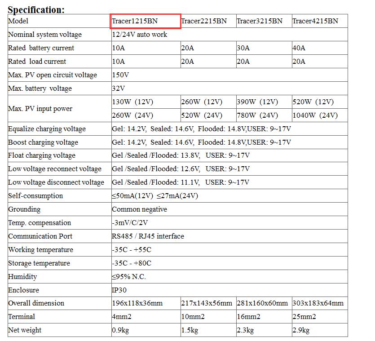Click the "Humidity" row label
The image size is (375, 341).
(x=22, y=277)
